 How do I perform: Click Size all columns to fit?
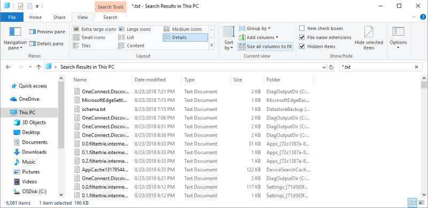point(265,46)
